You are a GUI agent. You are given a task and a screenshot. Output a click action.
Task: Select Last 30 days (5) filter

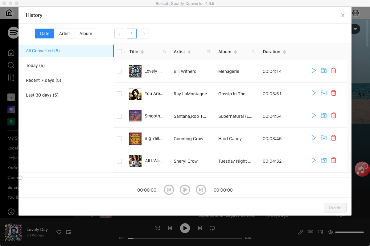[66, 95]
